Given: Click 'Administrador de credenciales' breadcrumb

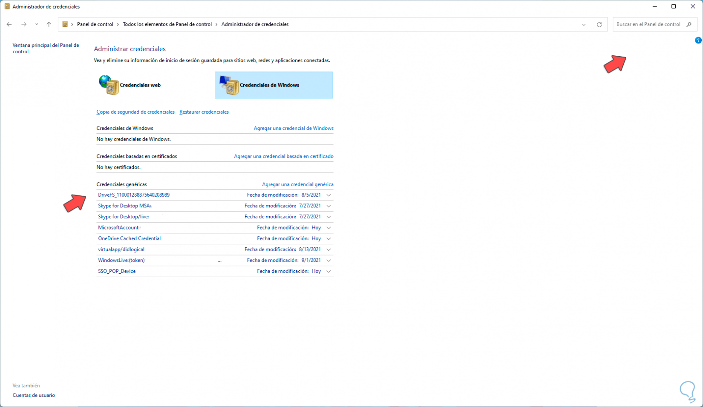Looking at the screenshot, I should coord(255,24).
